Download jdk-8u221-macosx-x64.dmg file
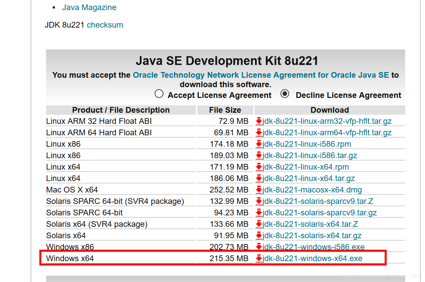Screen dimensions: 425x282 point(312,190)
